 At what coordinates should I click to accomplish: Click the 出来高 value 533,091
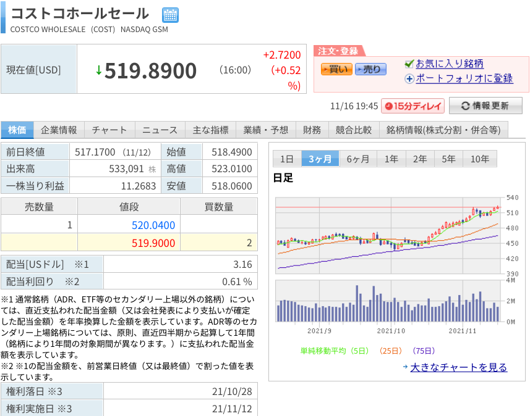click(126, 168)
